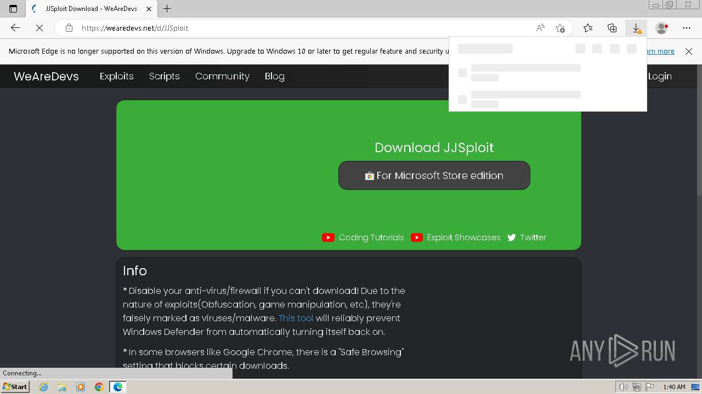Launch Internet Explorer from the taskbar
Image resolution: width=702 pixels, height=394 pixels.
pos(44,387)
